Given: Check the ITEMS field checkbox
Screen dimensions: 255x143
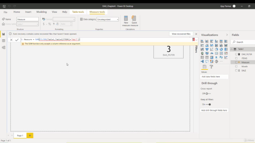Looking at the screenshot, I should click(x=236, y=58).
